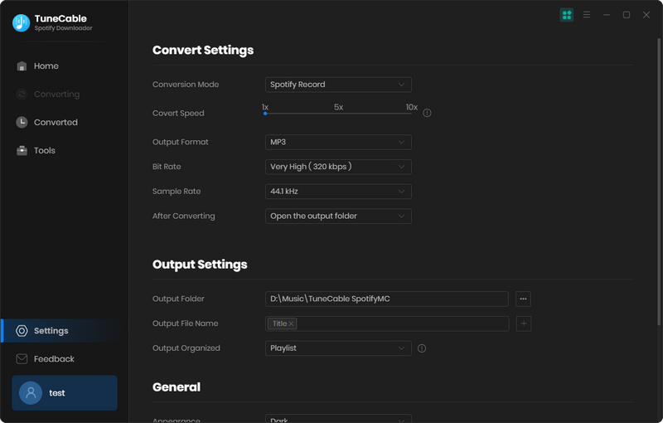The image size is (663, 423).
Task: Click the Home house icon
Action: 22,66
